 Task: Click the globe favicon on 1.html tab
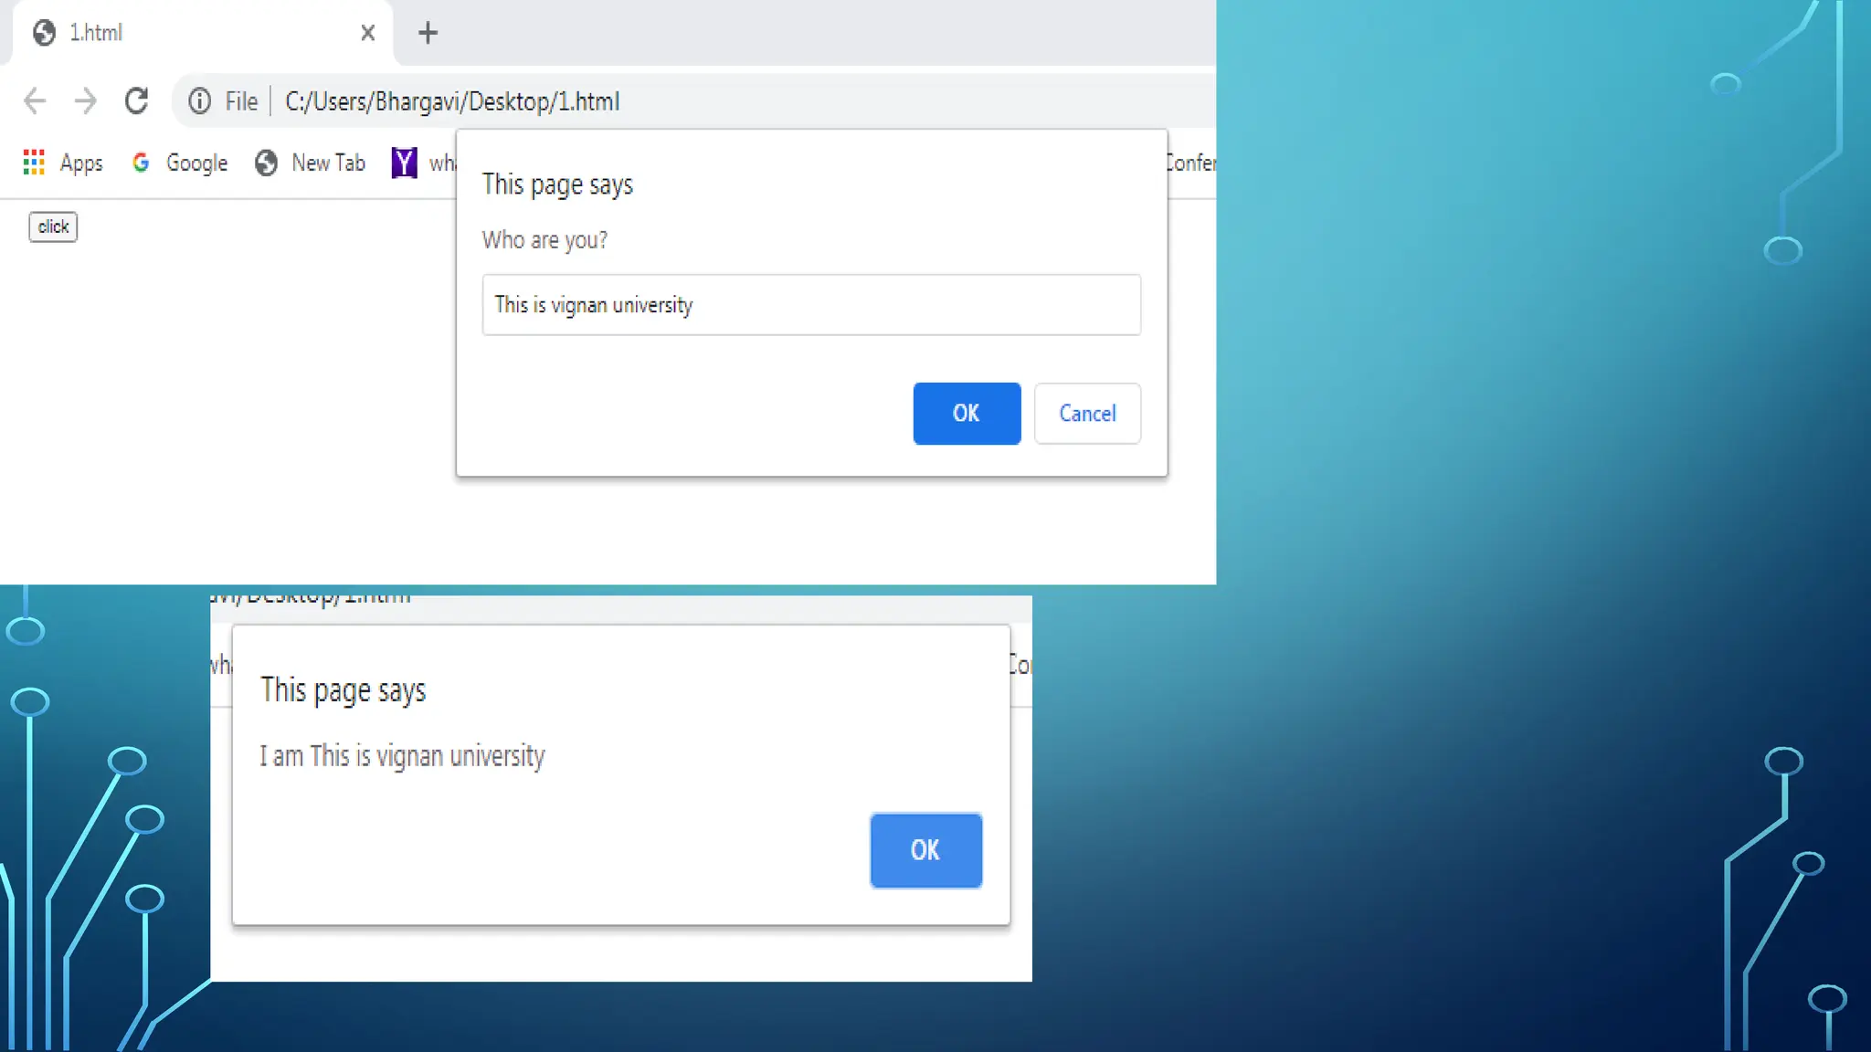point(44,33)
